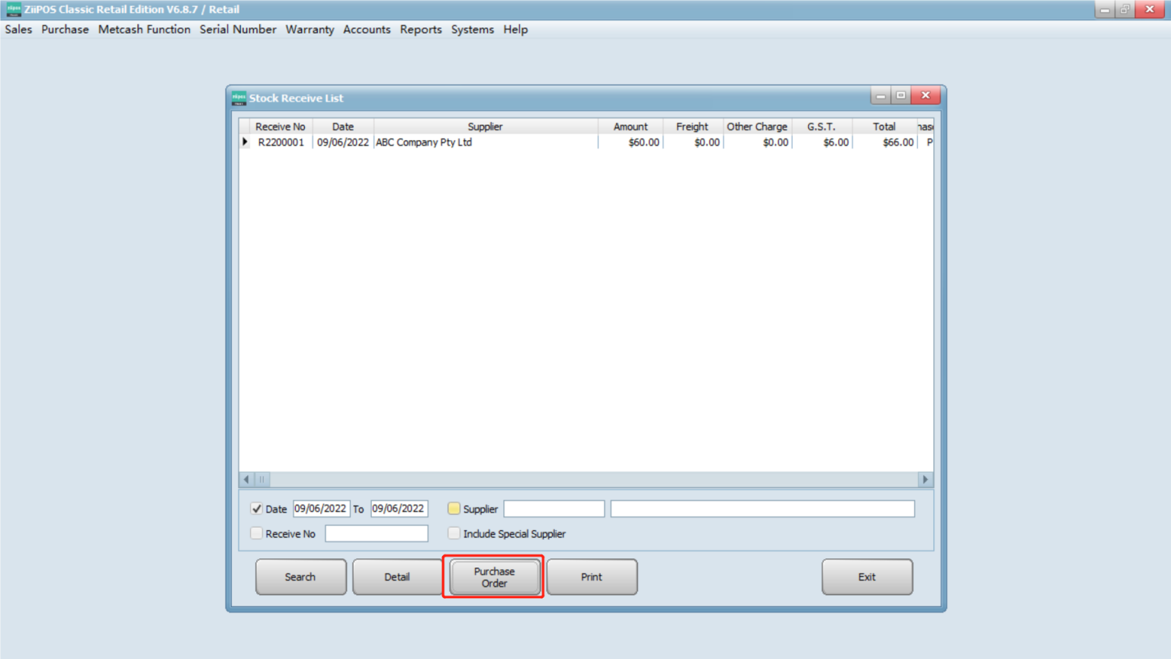Check Include Special Supplier
Screen dimensions: 1171x659
[x=454, y=533]
